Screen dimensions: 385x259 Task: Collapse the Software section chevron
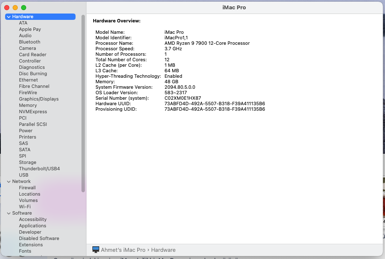[9, 213]
